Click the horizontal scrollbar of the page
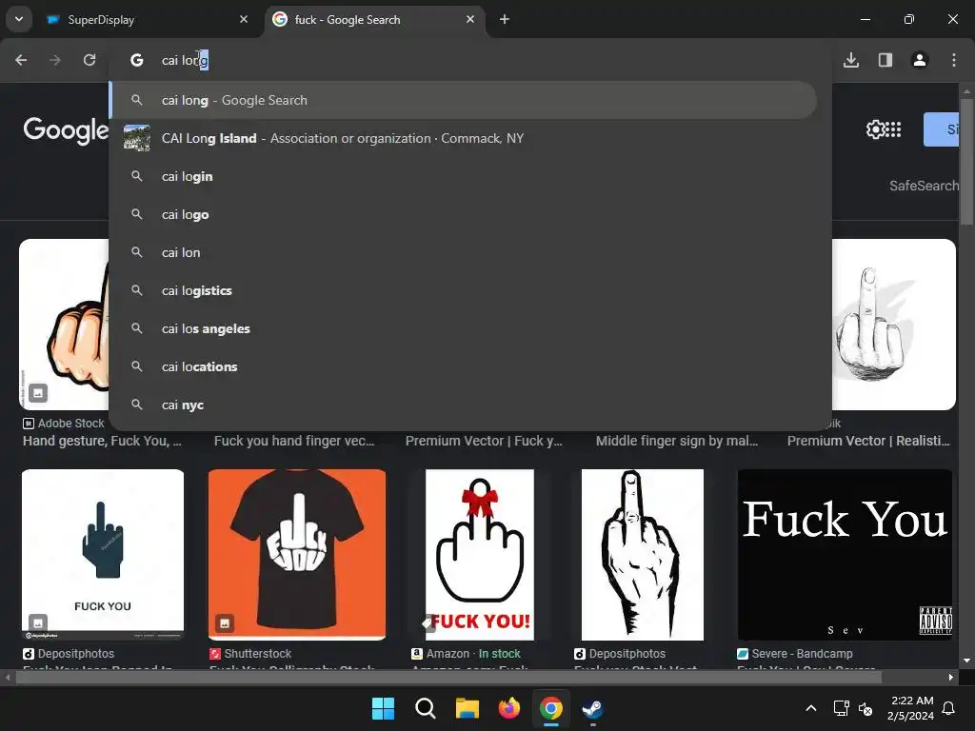The image size is (975, 731). 448,678
